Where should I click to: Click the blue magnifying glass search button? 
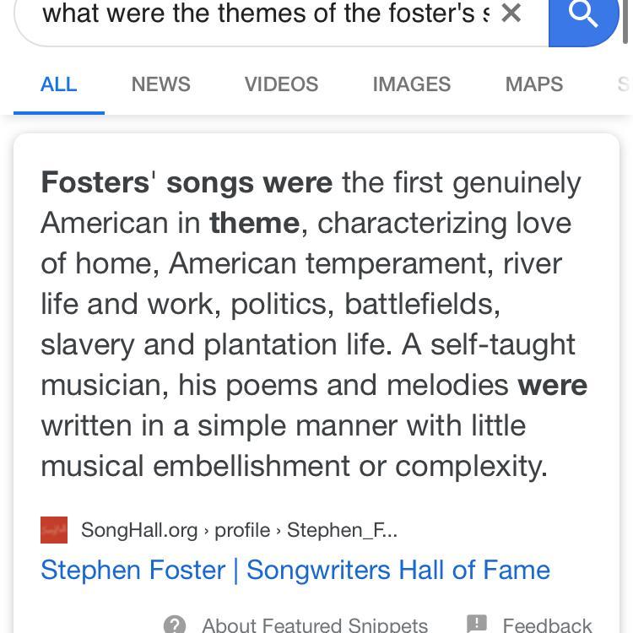pos(583,17)
